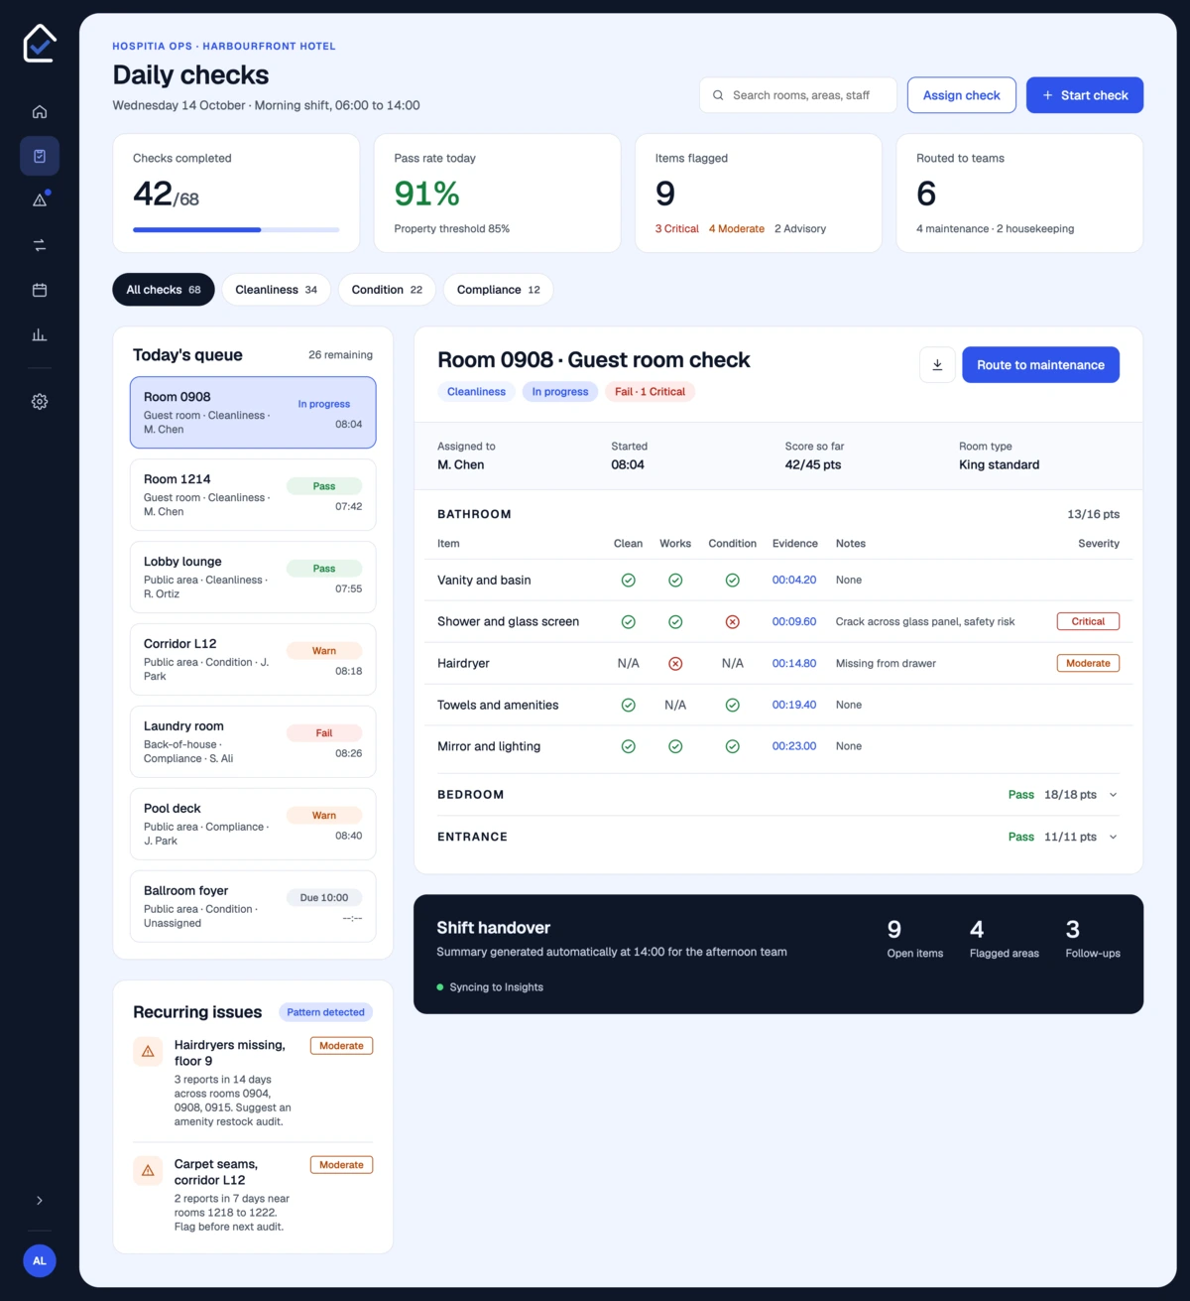The height and width of the screenshot is (1301, 1190).
Task: Click Shower and glass screen Clean checkmark
Action: (628, 622)
